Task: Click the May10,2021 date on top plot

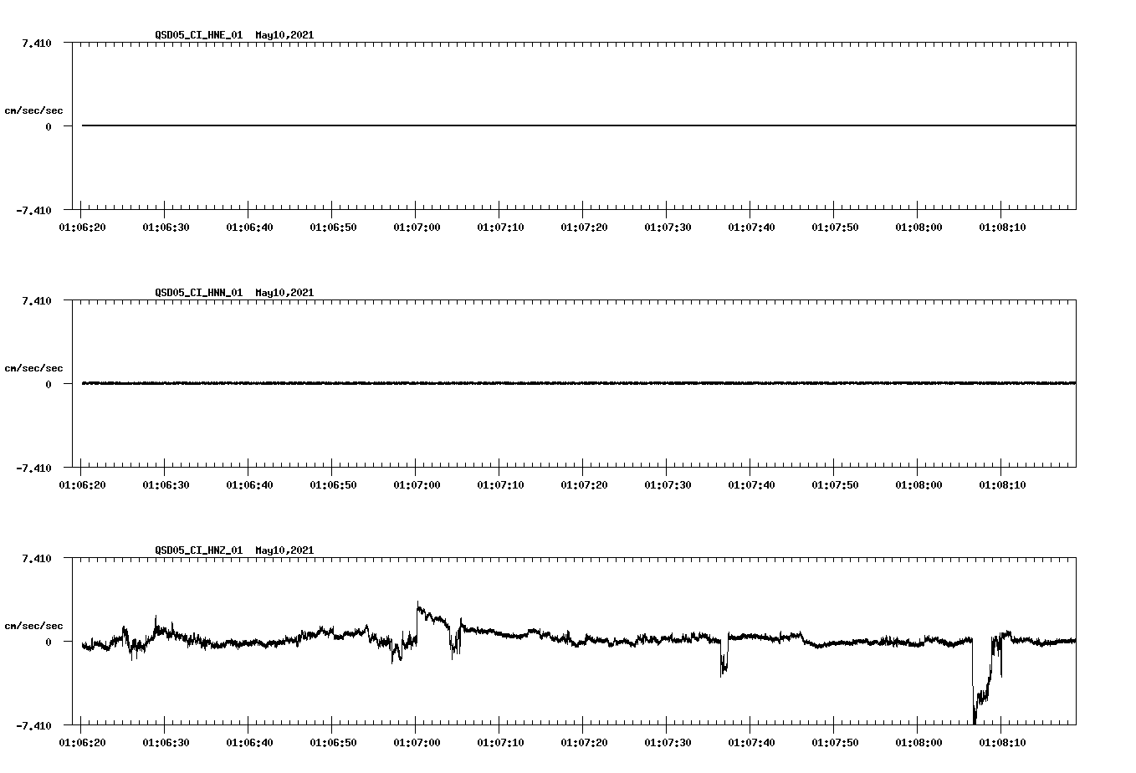Action: tap(284, 35)
